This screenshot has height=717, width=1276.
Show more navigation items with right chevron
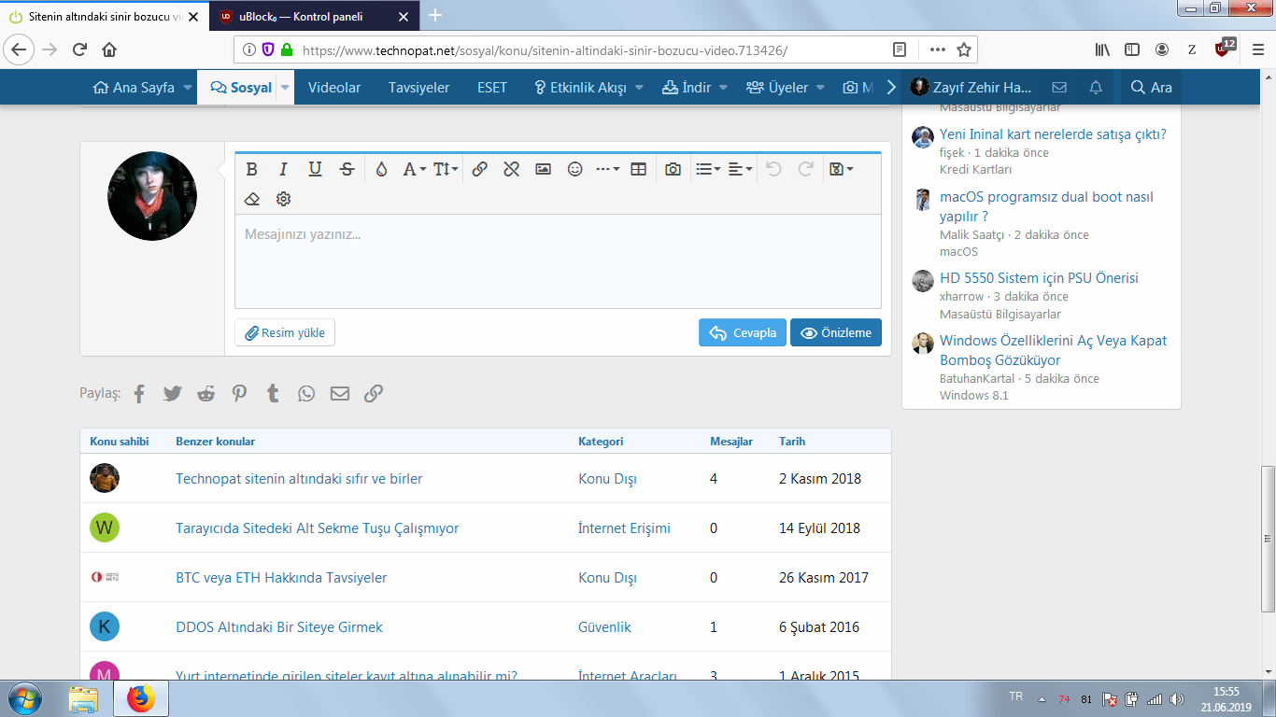coord(891,88)
